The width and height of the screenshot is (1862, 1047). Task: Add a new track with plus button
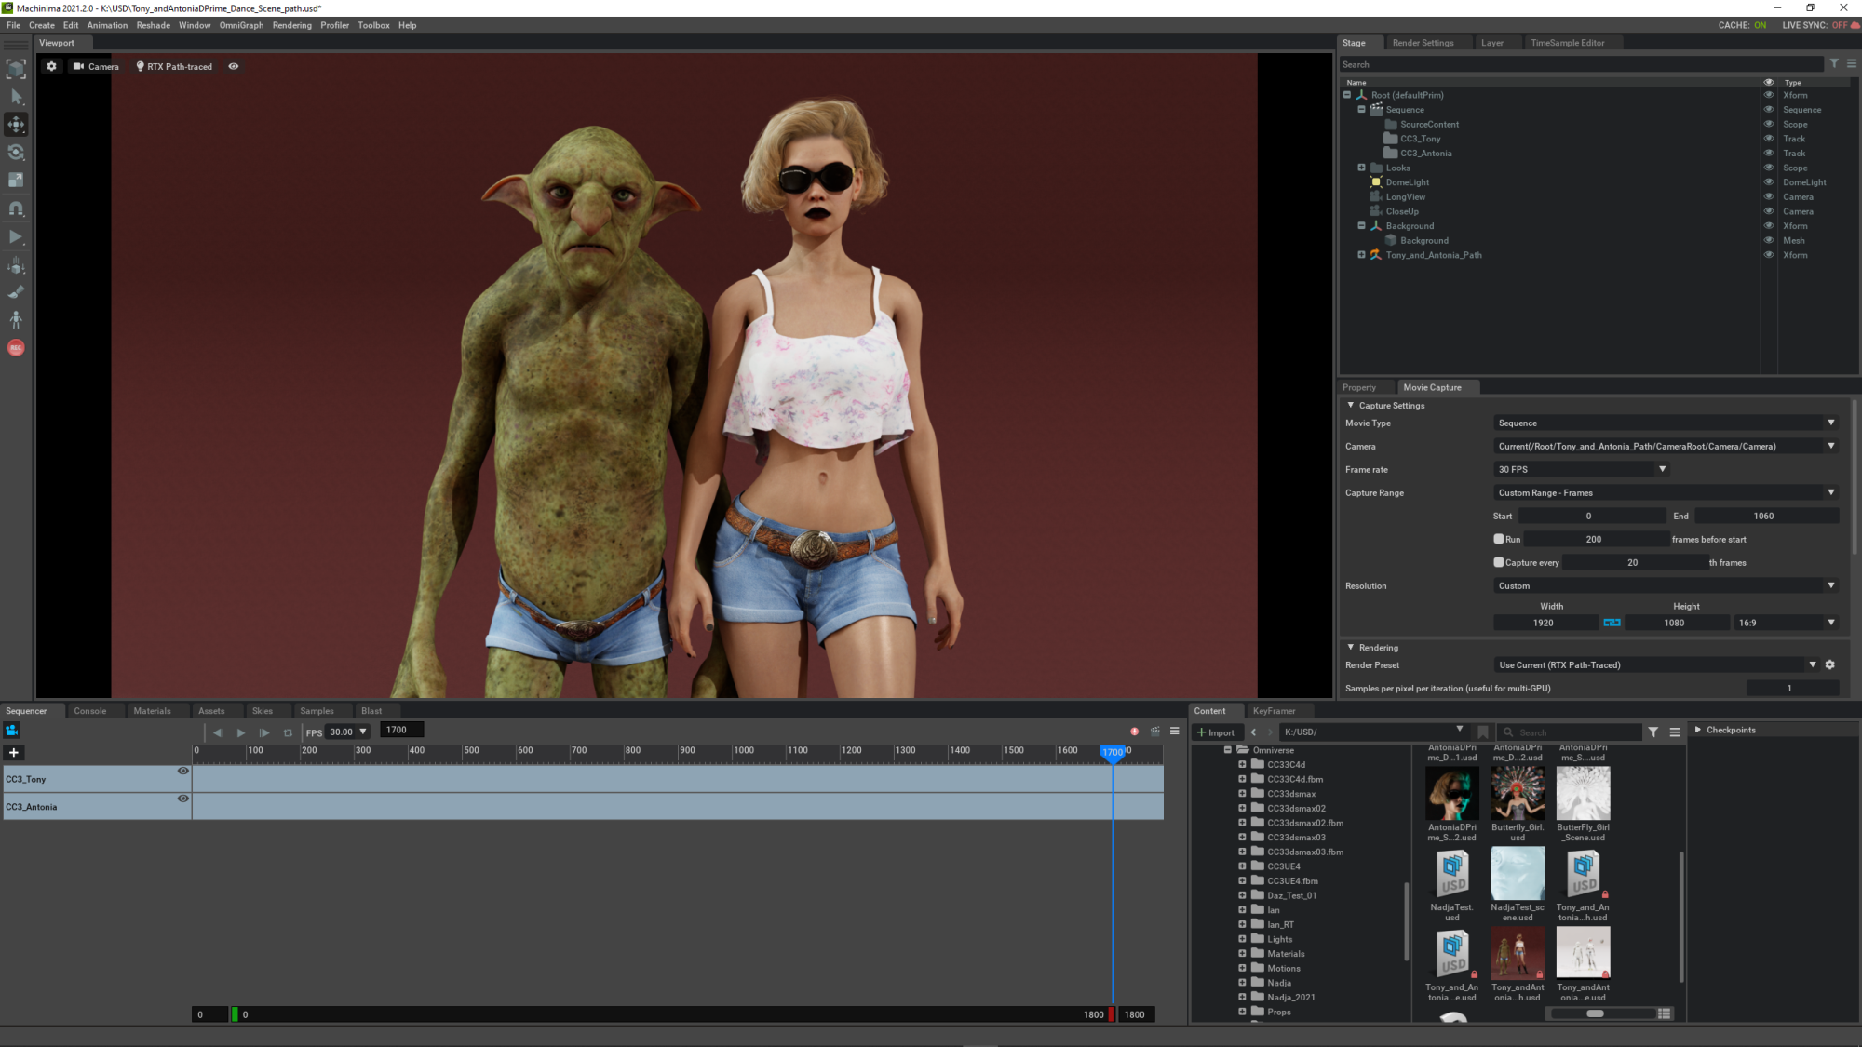[14, 752]
